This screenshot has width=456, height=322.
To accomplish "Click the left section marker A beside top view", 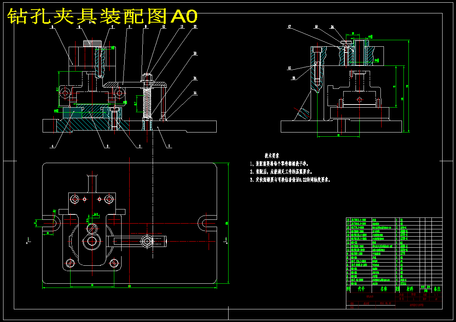I will pyautogui.click(x=28, y=240).
